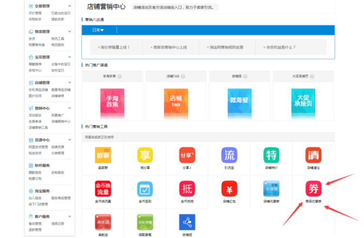Open the 店铺tab promotion thumbnail
This screenshot has width=364, height=238.
click(x=176, y=101)
